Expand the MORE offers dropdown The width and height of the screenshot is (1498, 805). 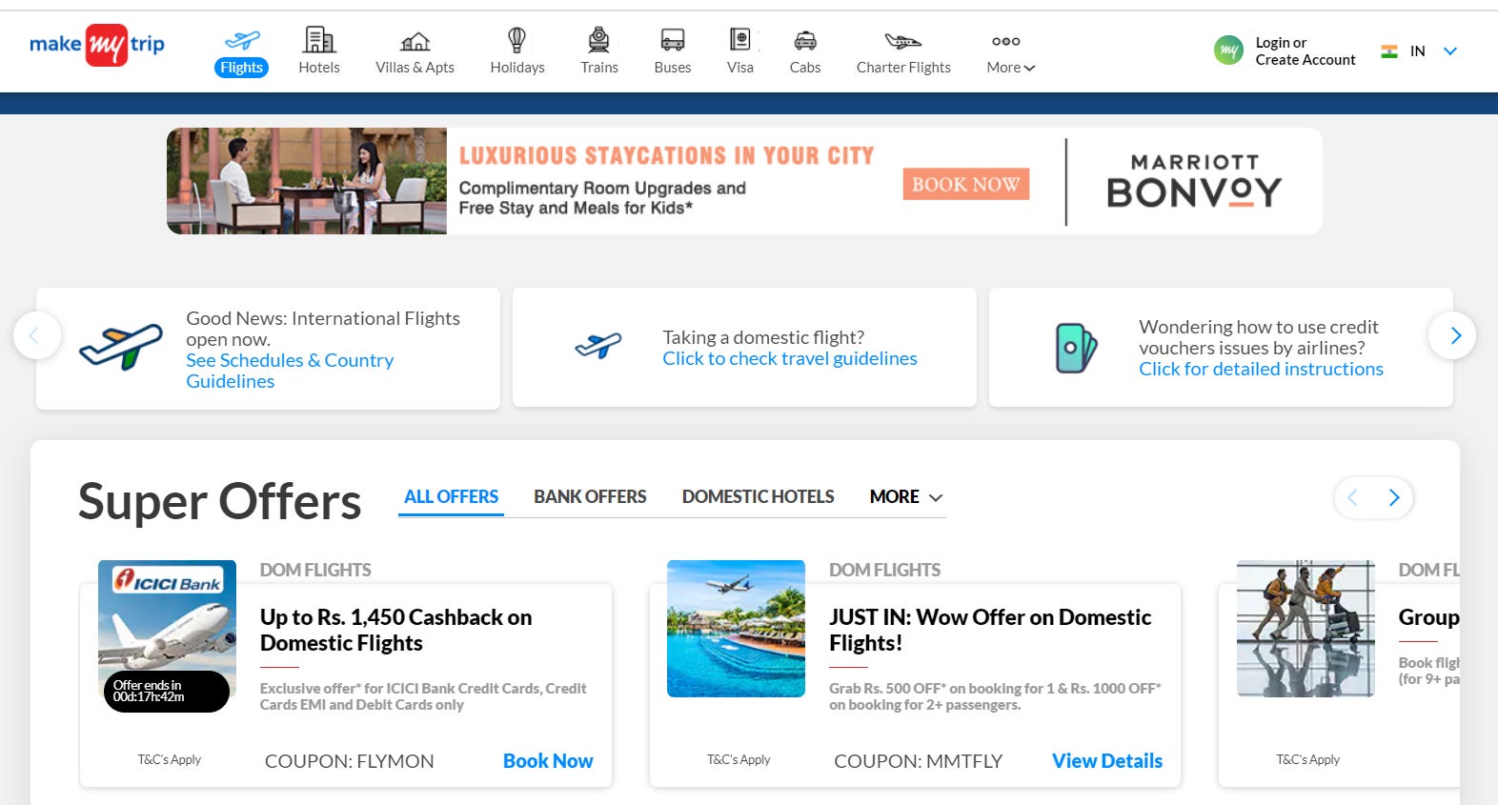pos(906,497)
